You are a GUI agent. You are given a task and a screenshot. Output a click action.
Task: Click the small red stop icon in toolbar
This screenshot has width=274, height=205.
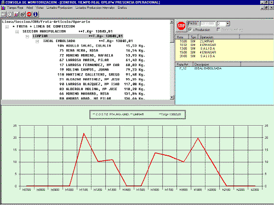point(29,14)
